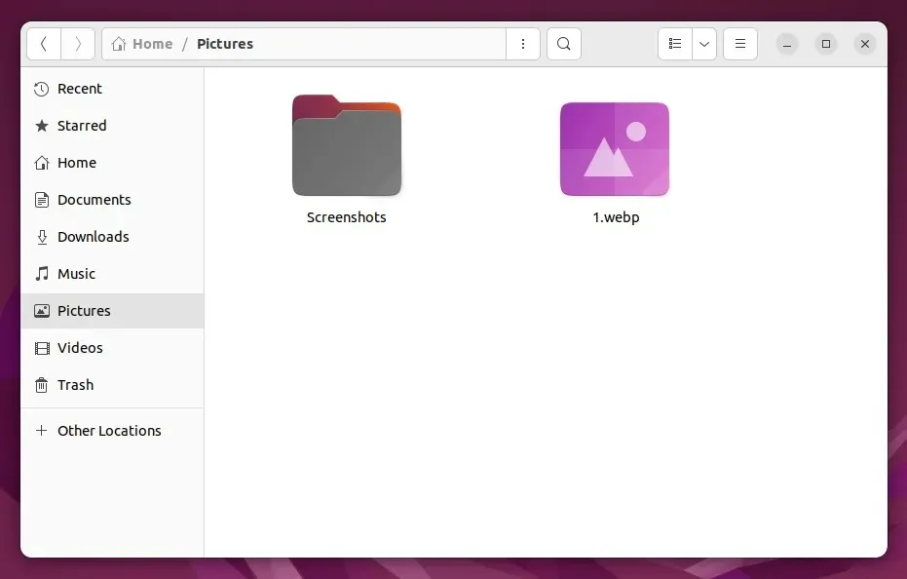Select the Pictures sidebar row
The width and height of the screenshot is (907, 579).
click(84, 311)
